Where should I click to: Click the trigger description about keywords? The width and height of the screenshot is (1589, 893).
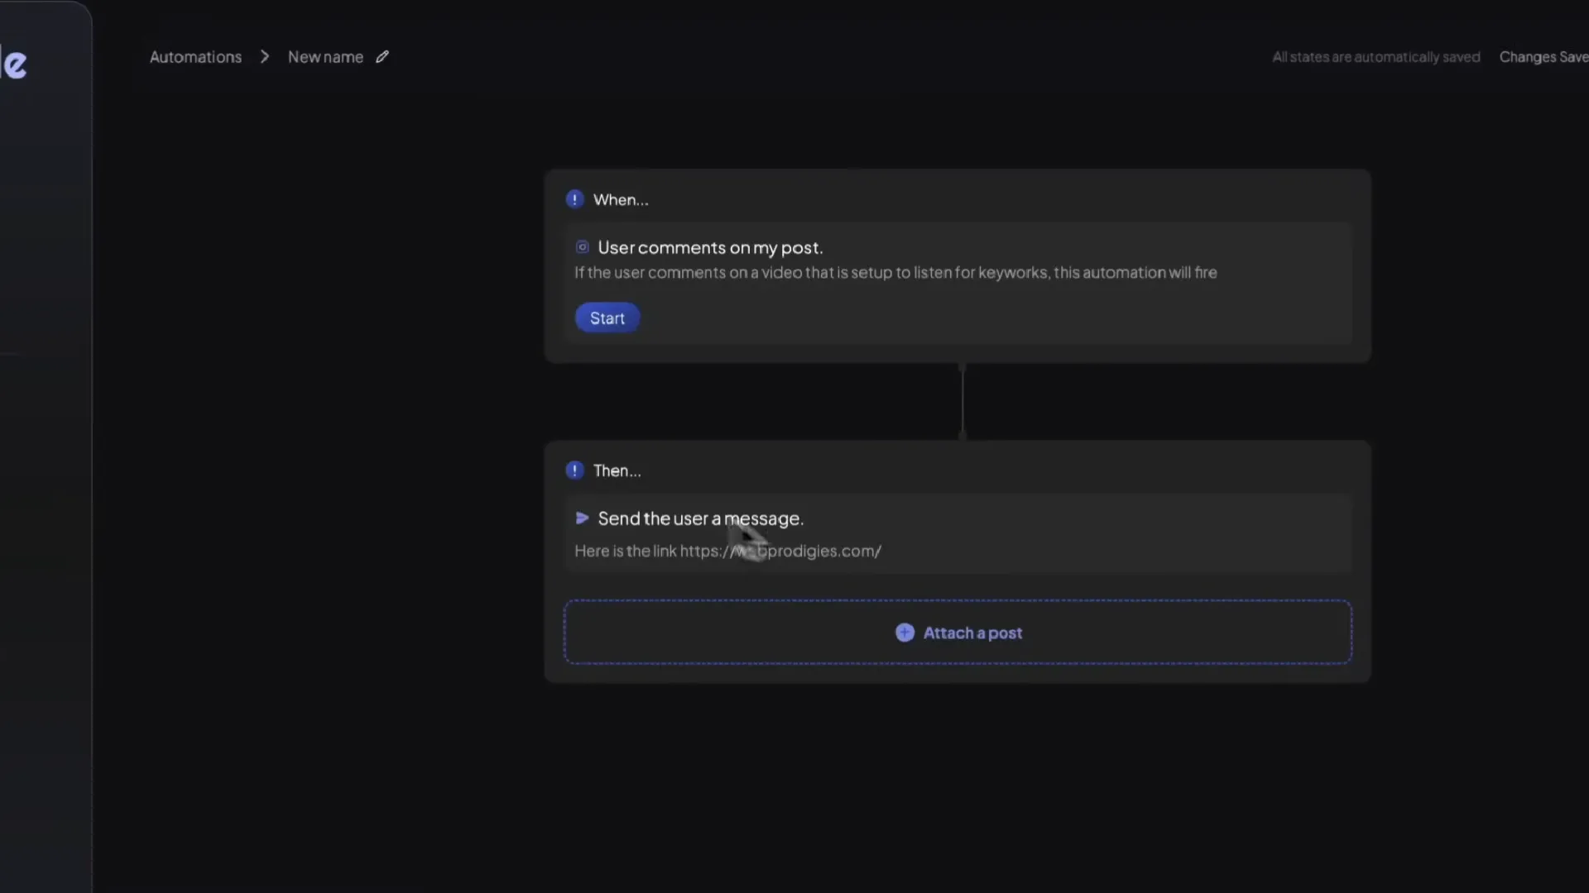tap(895, 273)
